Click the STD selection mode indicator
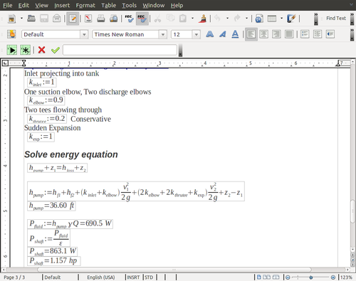The width and height of the screenshot is (356, 281). 149,277
